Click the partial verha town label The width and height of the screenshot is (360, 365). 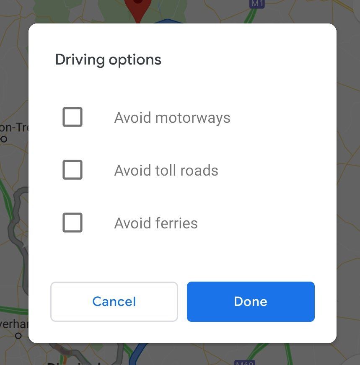(14, 324)
